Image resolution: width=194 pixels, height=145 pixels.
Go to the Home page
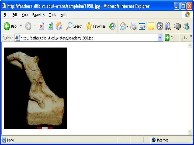(59, 26)
